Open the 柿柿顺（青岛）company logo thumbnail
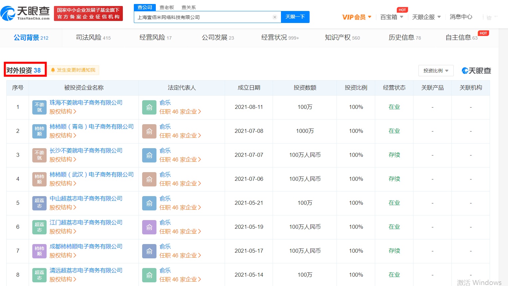This screenshot has height=286, width=508. 39,131
